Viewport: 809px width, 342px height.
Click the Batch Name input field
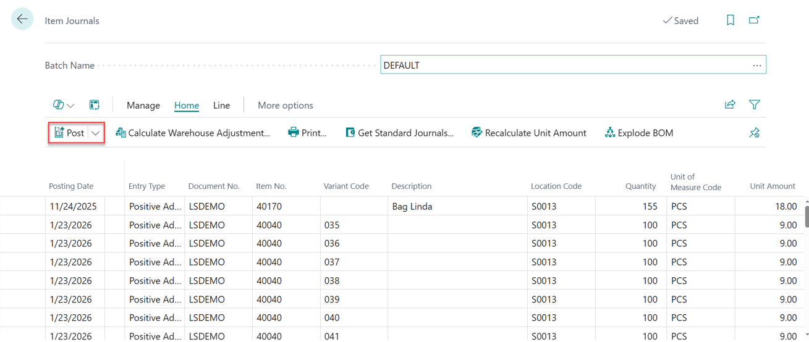(x=562, y=65)
